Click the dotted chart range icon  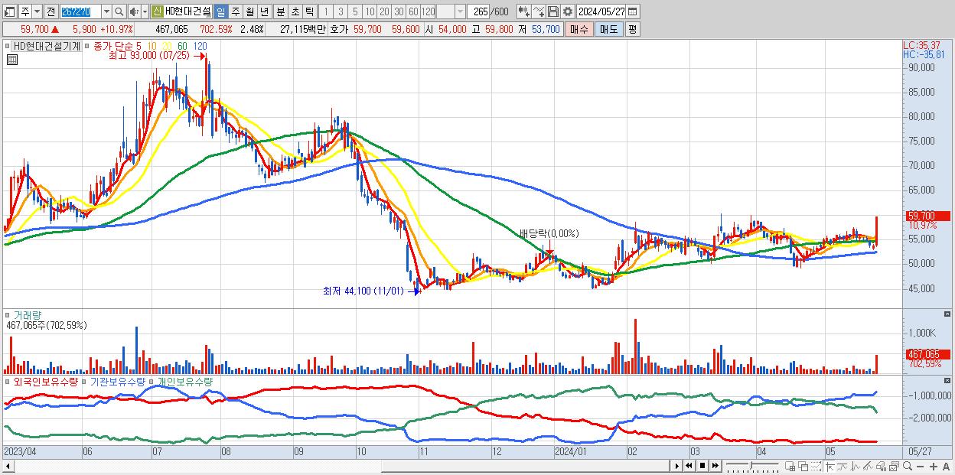(x=816, y=467)
